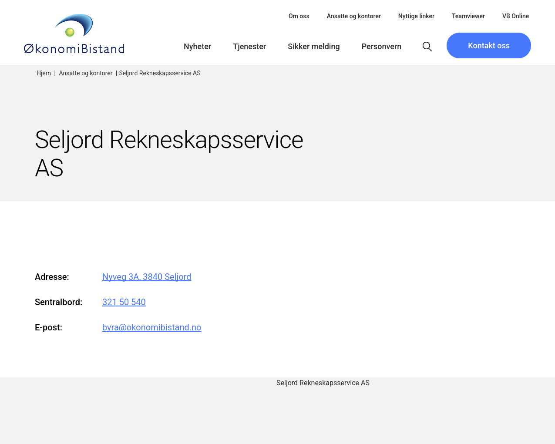Viewport: 555px width, 444px height.
Task: Click the footer text Seljord Rekneskapsservice AS
Action: (x=323, y=383)
